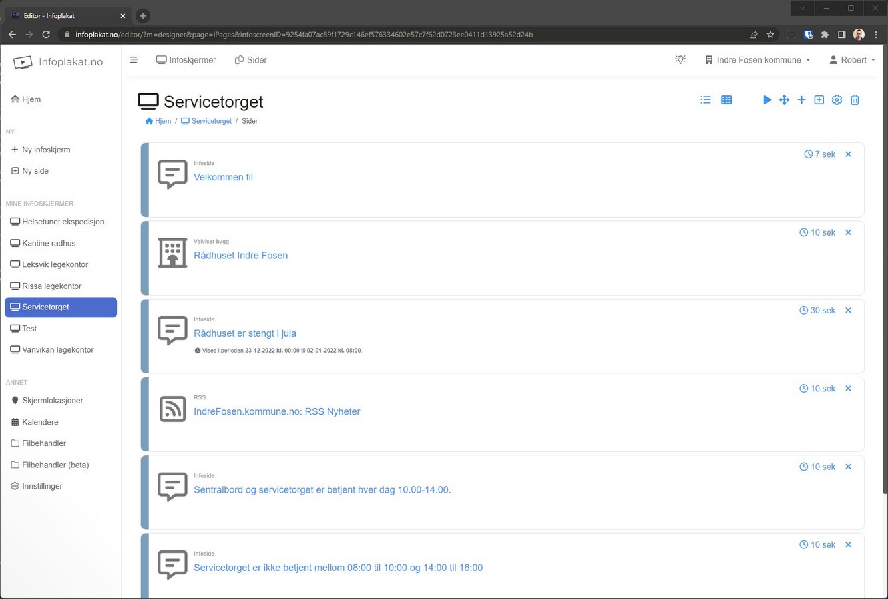Open the Rådhuset er stengt i jula page
888x599 pixels.
click(245, 333)
